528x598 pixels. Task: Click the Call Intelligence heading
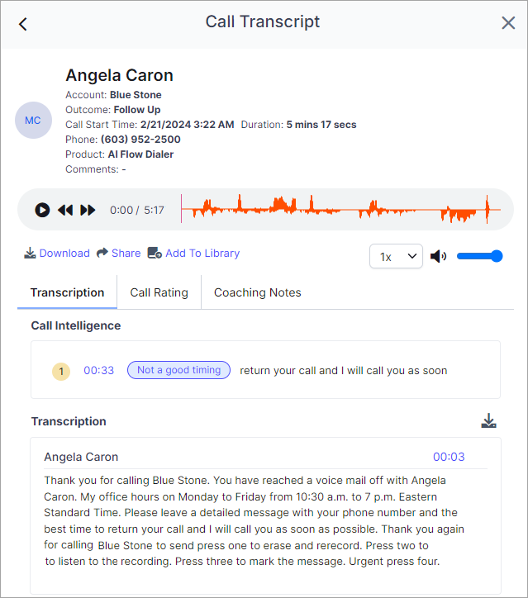pos(76,325)
